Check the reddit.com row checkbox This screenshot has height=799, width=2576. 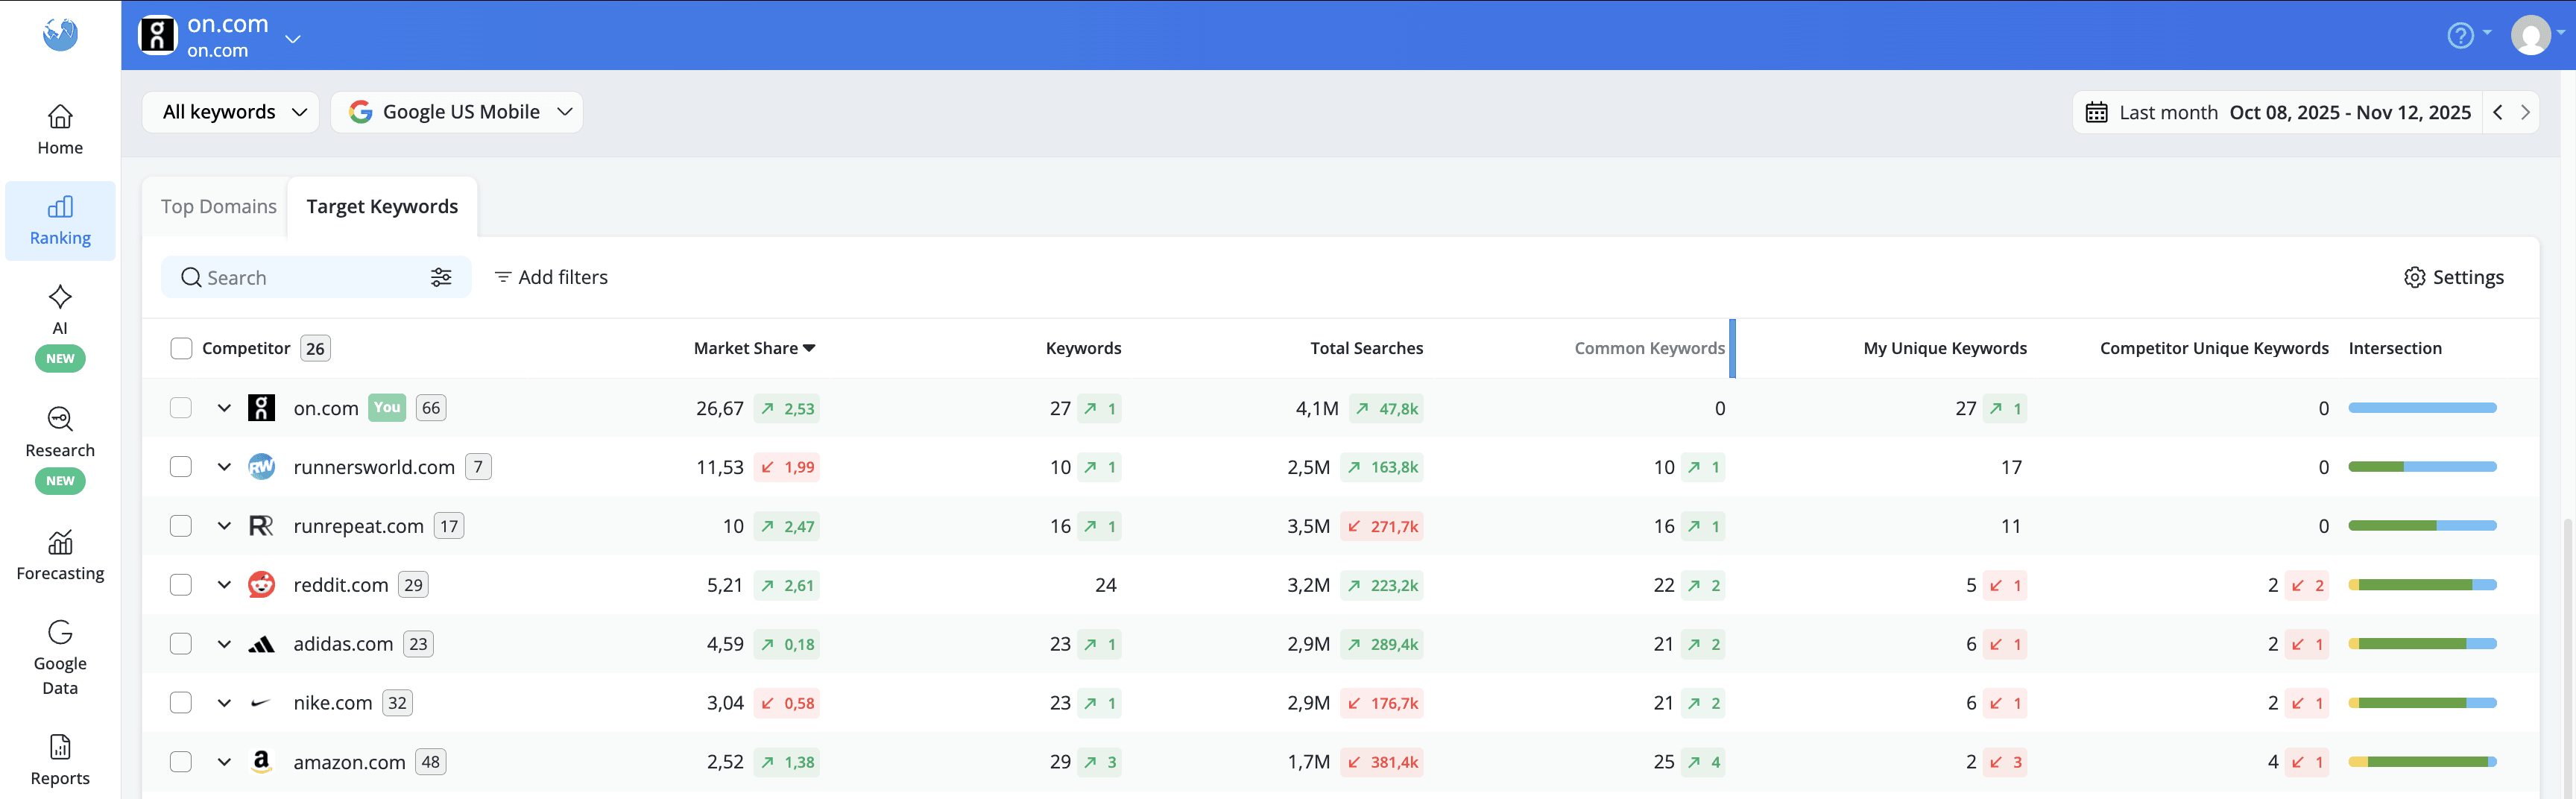(x=181, y=584)
